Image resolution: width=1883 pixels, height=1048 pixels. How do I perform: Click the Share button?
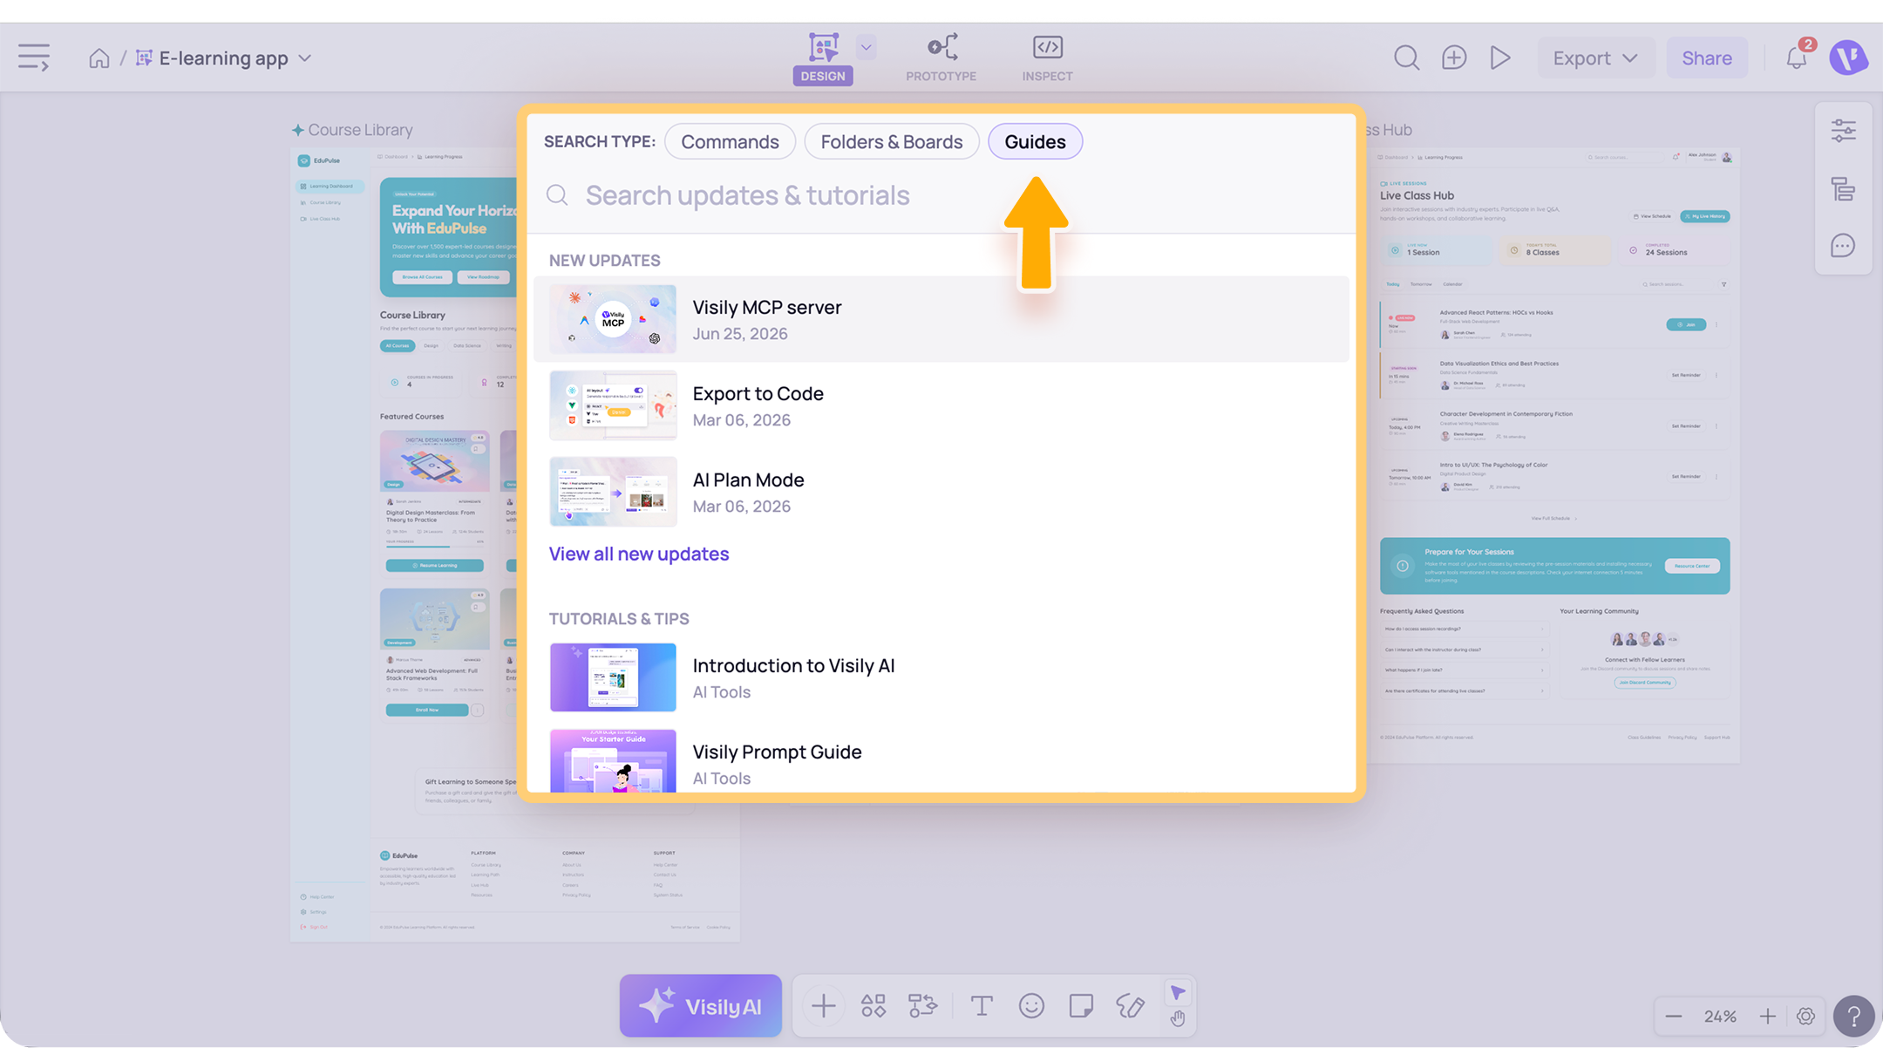point(1707,58)
